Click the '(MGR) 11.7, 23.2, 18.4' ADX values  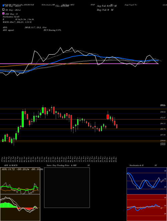tap(35, 27)
